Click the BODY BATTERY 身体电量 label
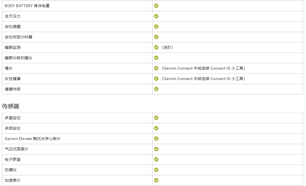The height and width of the screenshot is (186, 306). pyautogui.click(x=27, y=6)
